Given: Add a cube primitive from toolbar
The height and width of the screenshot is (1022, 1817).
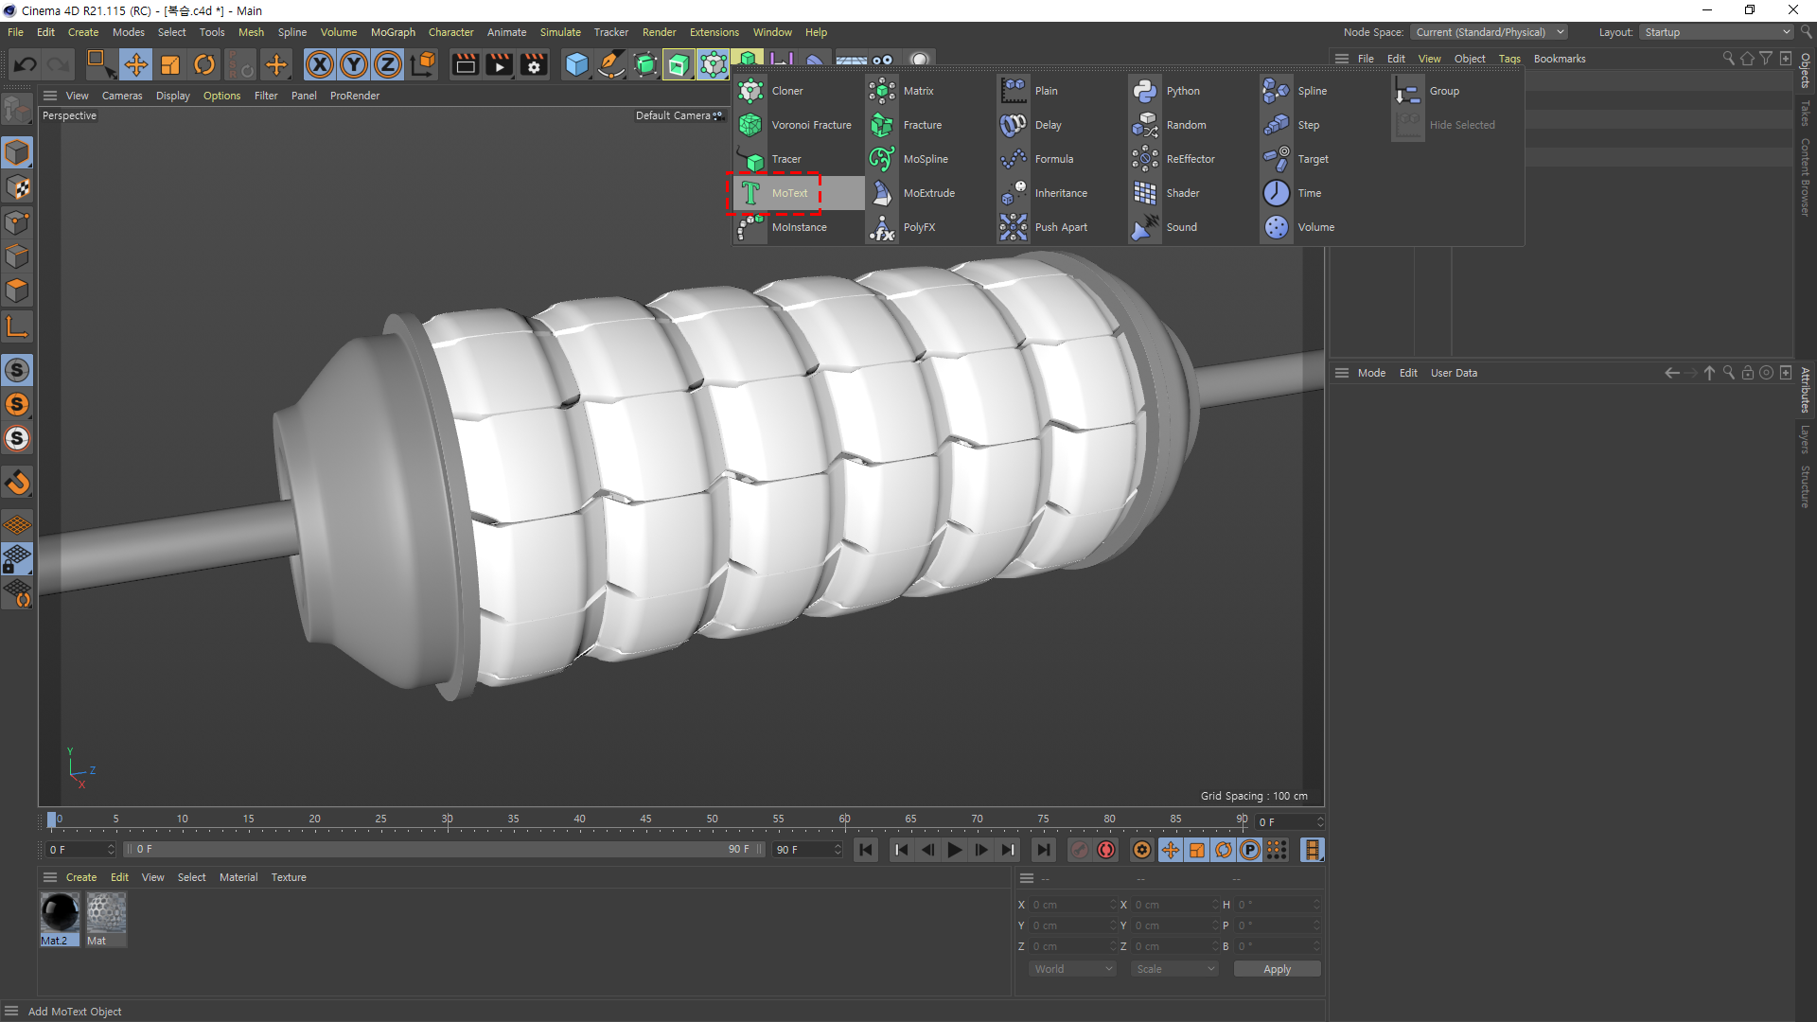Looking at the screenshot, I should click(575, 64).
